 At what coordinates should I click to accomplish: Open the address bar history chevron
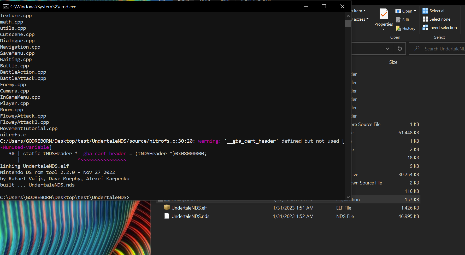click(387, 49)
